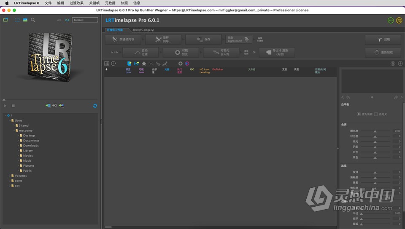Viewport: 405px width, 229px height.
Task: Click the dashed selection rectangle icon
Action: tap(17, 20)
